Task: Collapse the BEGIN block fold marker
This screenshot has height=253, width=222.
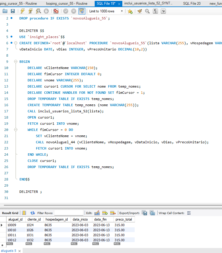Action: (x=16, y=62)
